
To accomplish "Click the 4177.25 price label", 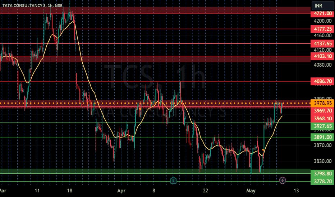I will tap(323, 29).
